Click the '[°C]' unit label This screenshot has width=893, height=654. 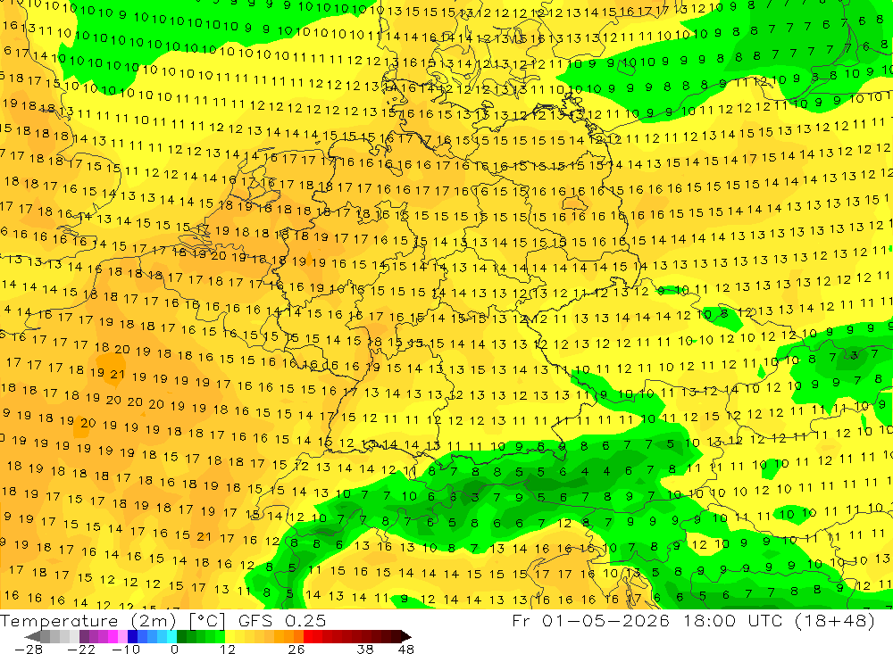tap(207, 621)
